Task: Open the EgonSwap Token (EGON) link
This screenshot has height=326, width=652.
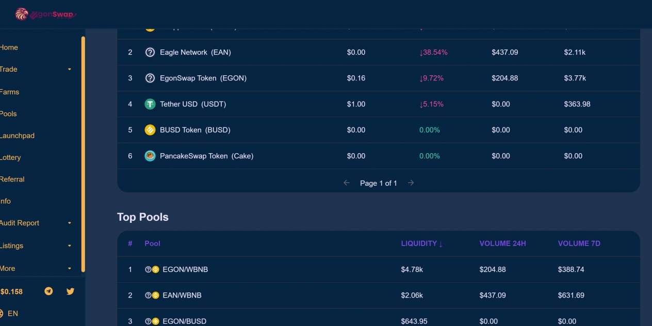Action: pyautogui.click(x=203, y=78)
